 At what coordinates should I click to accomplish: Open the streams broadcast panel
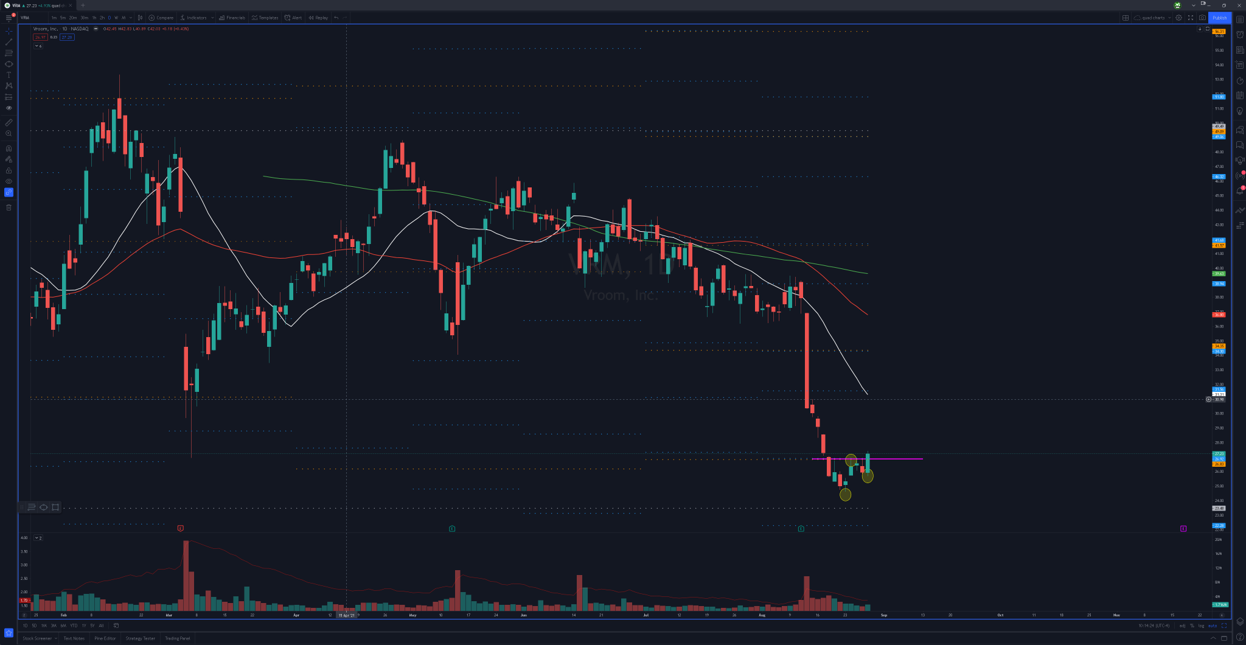[1240, 176]
